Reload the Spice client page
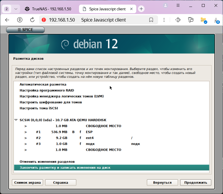 coord(32,20)
